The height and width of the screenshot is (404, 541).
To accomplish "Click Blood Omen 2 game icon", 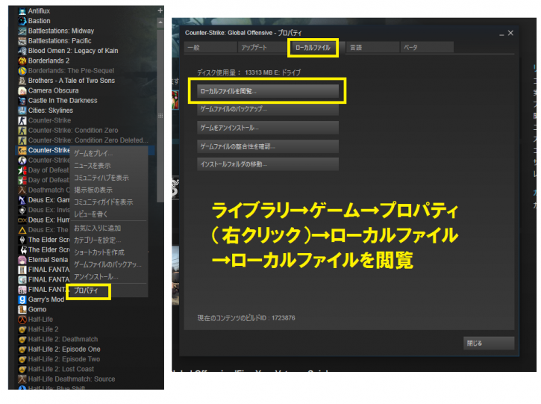I will coord(22,51).
